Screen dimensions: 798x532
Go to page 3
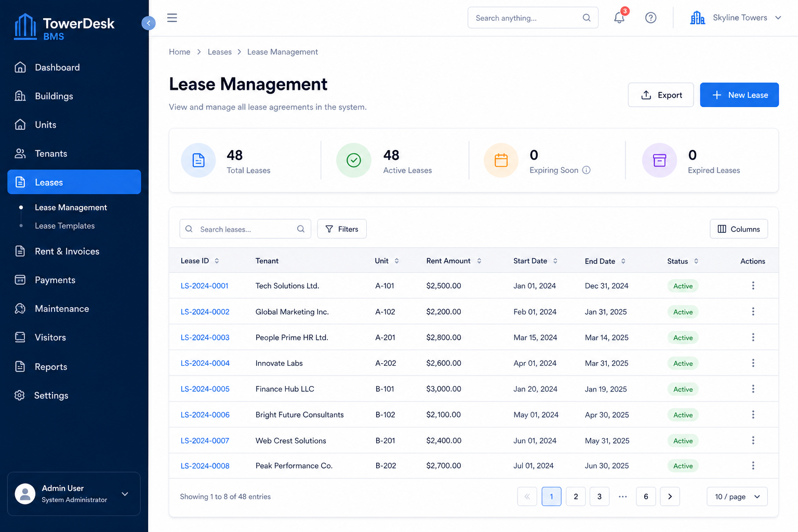coord(600,497)
